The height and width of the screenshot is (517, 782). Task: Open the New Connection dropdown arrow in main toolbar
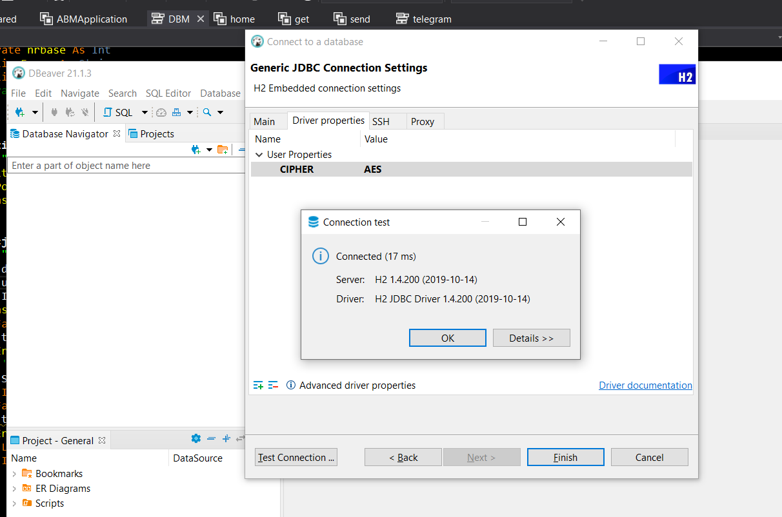[x=35, y=113]
